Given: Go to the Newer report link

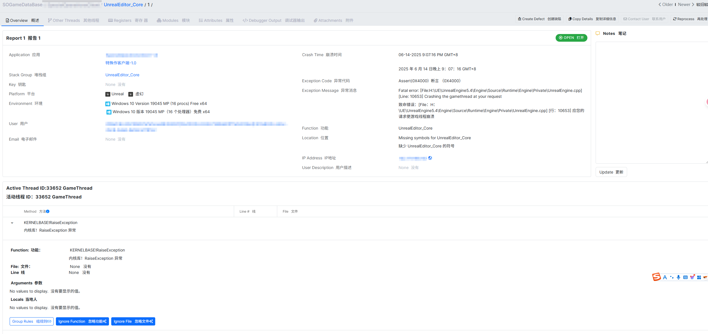Looking at the screenshot, I should pos(686,5).
